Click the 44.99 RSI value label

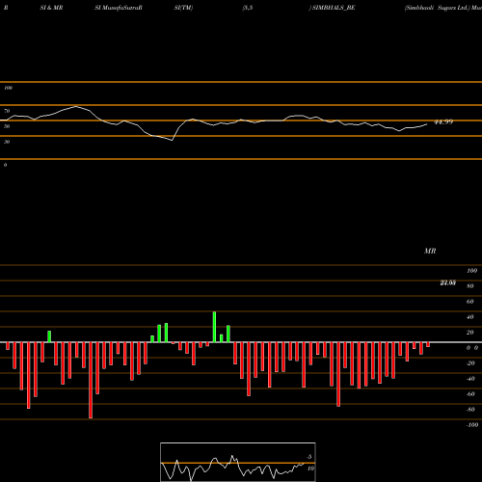(443, 121)
